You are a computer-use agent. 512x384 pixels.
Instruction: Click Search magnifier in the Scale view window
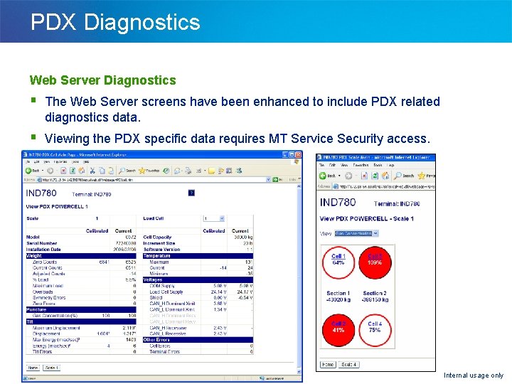(398, 176)
